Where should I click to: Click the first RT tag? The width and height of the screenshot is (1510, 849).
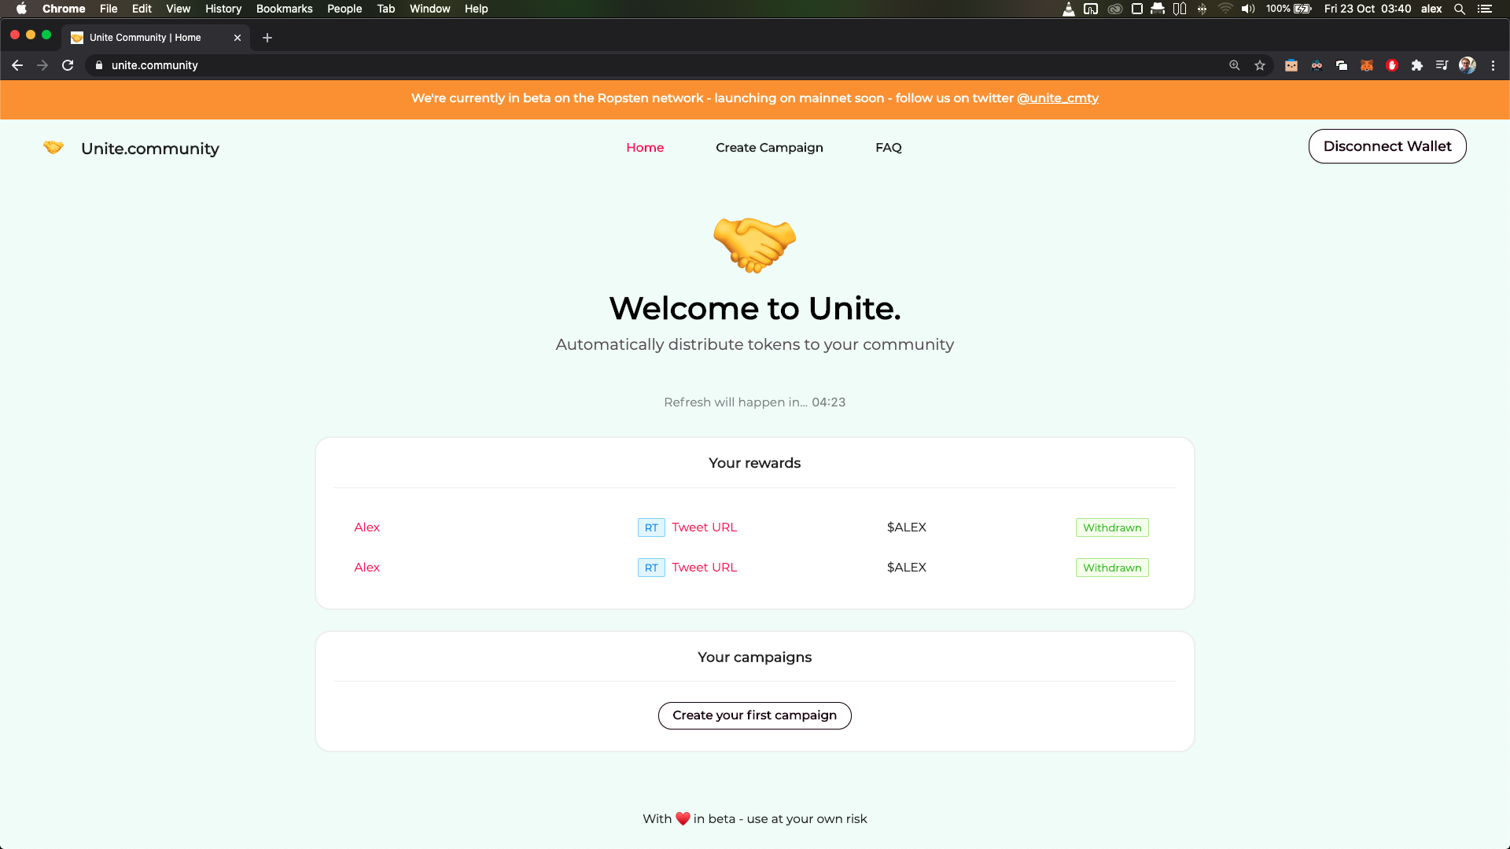(x=651, y=527)
